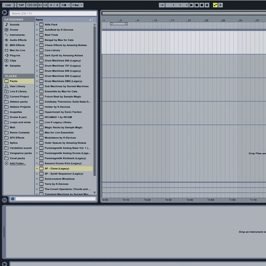
Task: Click the Link sync button
Action: pyautogui.click(x=8, y=5)
